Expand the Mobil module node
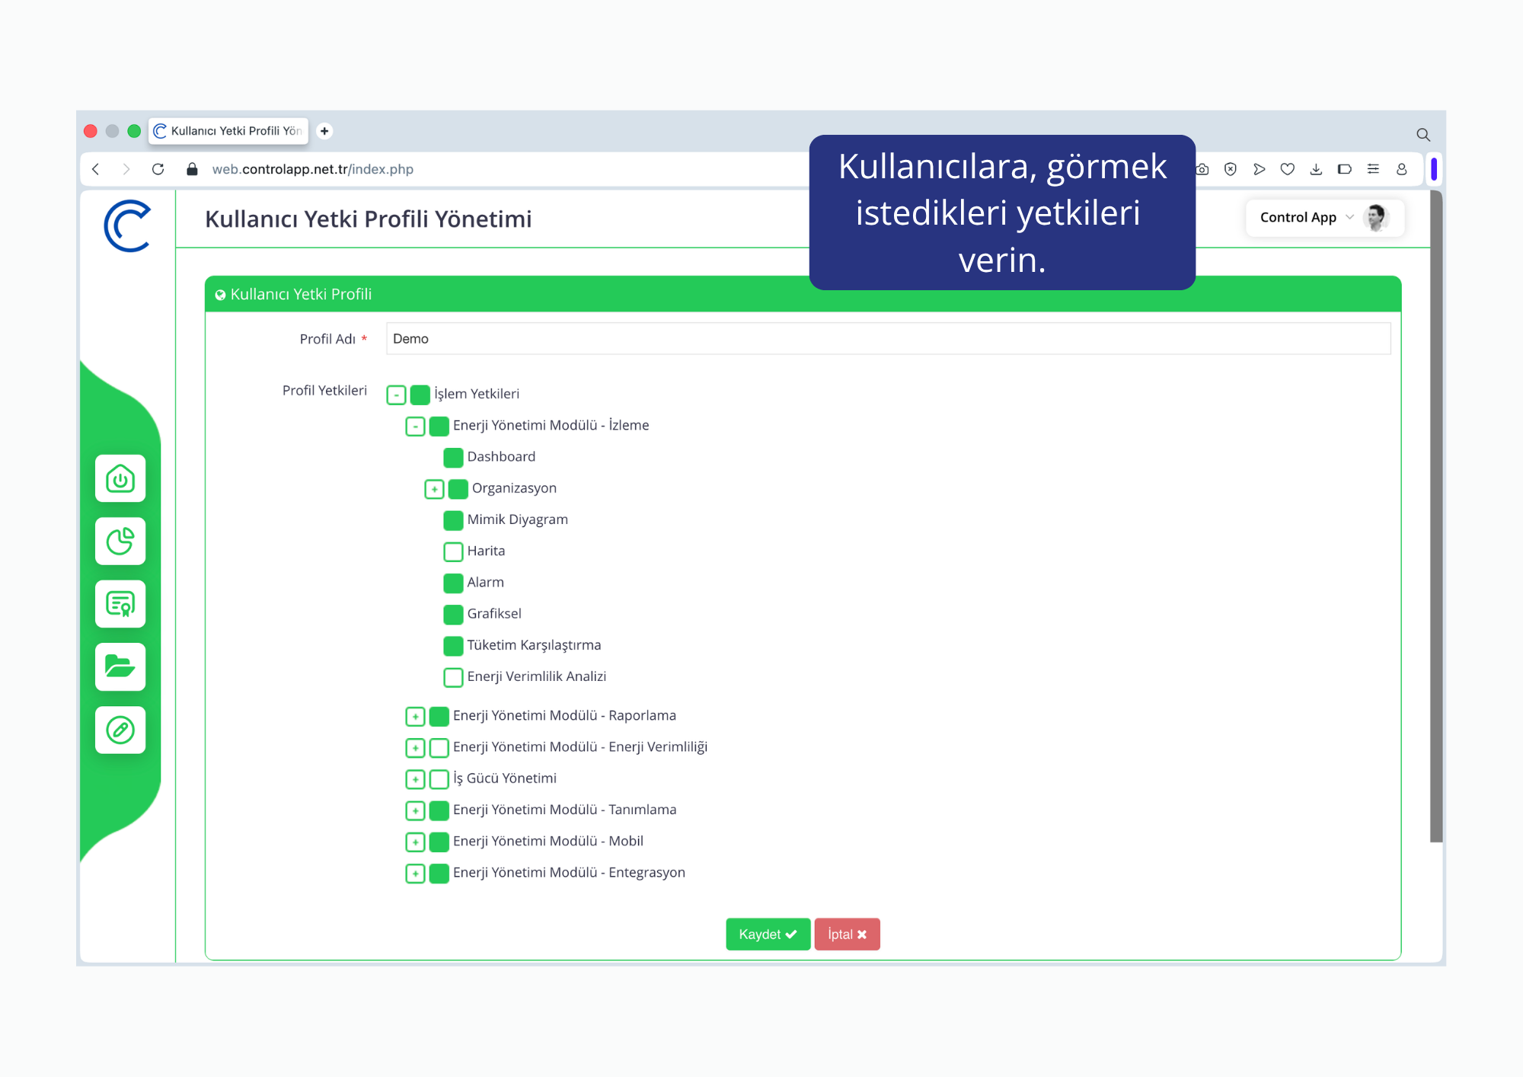The width and height of the screenshot is (1523, 1077). [x=415, y=842]
